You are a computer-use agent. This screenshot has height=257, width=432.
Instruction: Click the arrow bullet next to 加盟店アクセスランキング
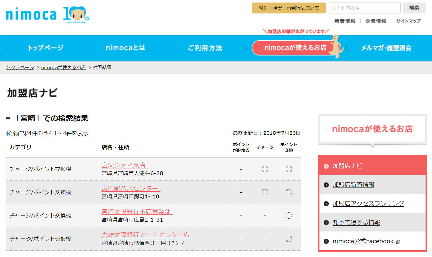tap(326, 204)
